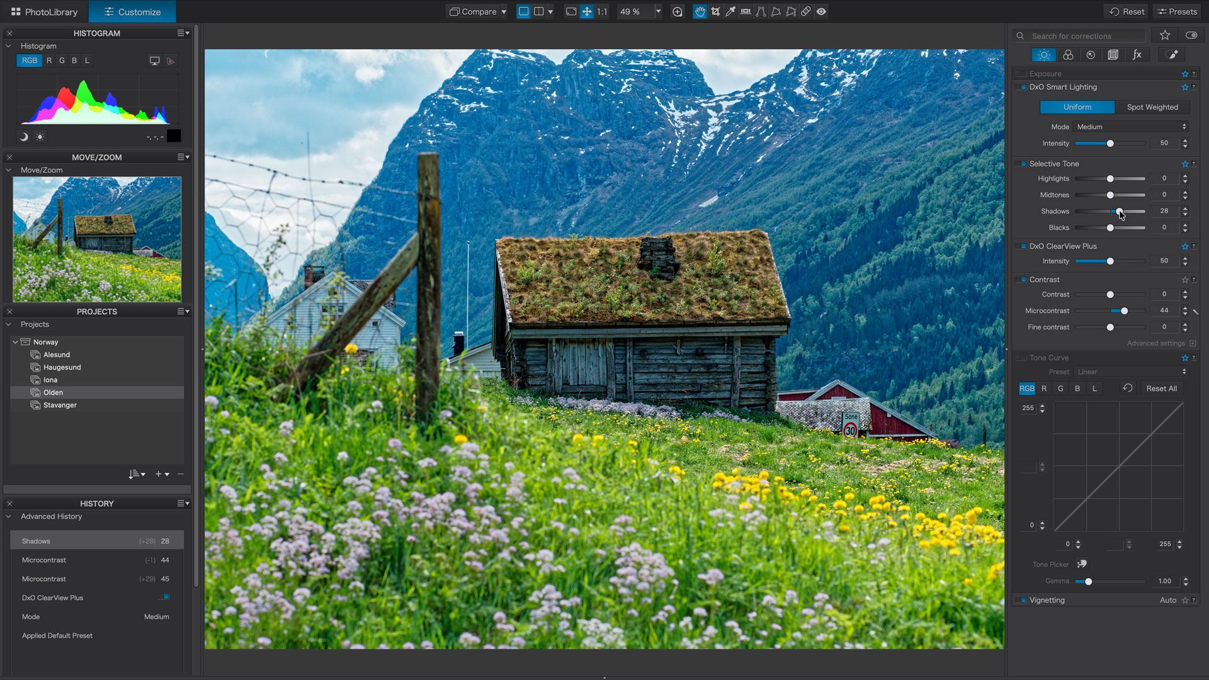This screenshot has height=680, width=1209.
Task: Collapse the Histogram section chevron
Action: (9, 46)
